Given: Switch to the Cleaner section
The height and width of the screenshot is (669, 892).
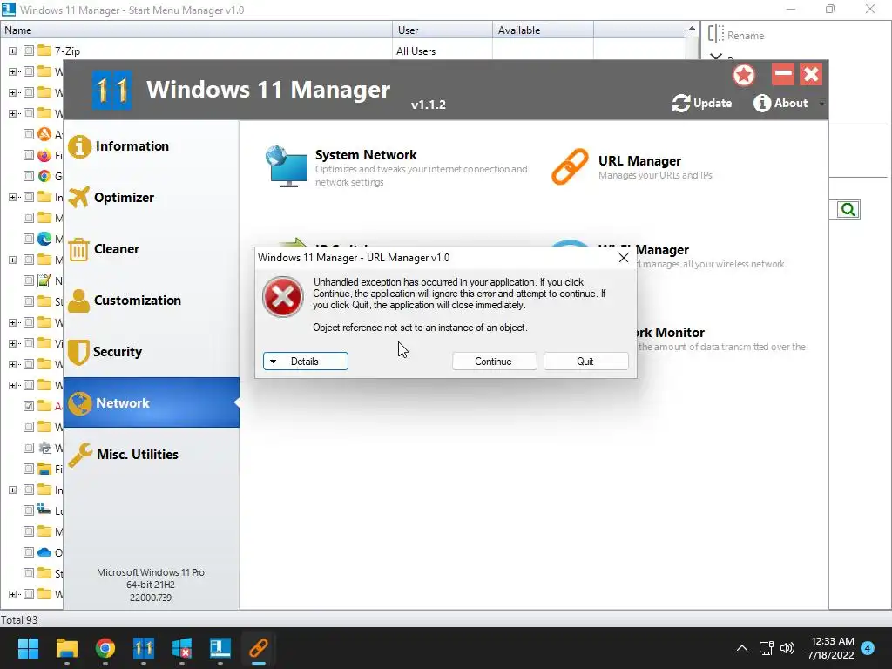Looking at the screenshot, I should [152, 248].
